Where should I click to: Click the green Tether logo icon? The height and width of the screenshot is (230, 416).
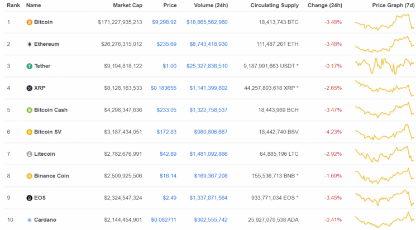(29, 66)
